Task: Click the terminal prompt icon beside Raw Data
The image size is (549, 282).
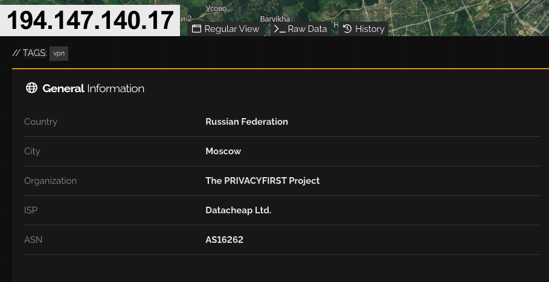Action: (x=280, y=29)
